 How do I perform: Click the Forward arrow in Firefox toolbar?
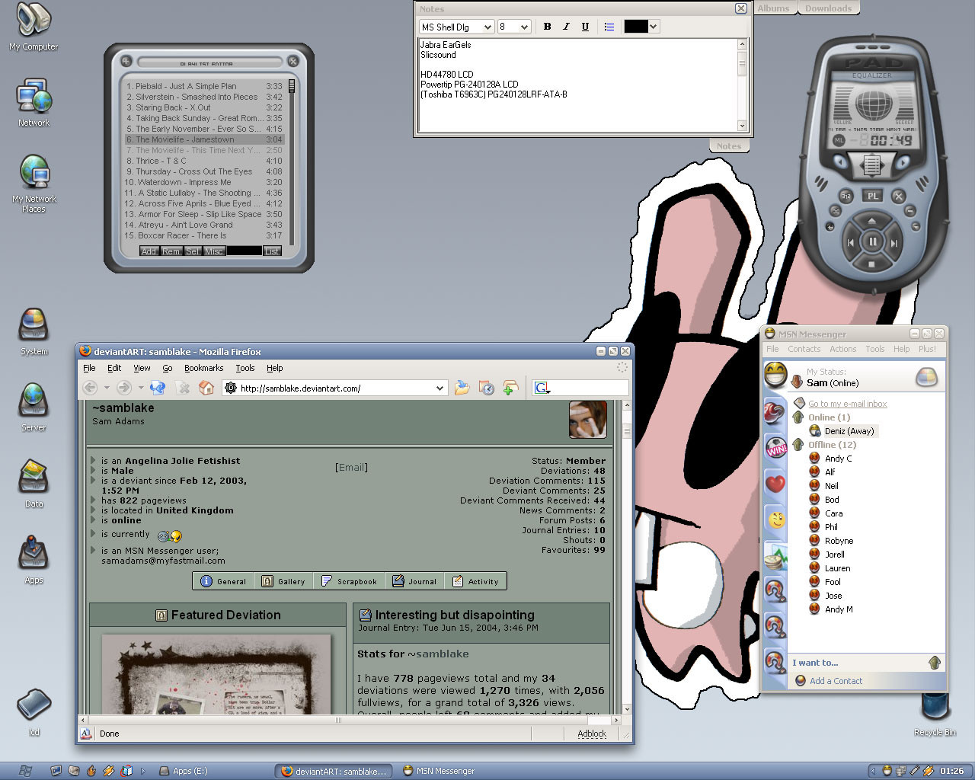(x=124, y=388)
